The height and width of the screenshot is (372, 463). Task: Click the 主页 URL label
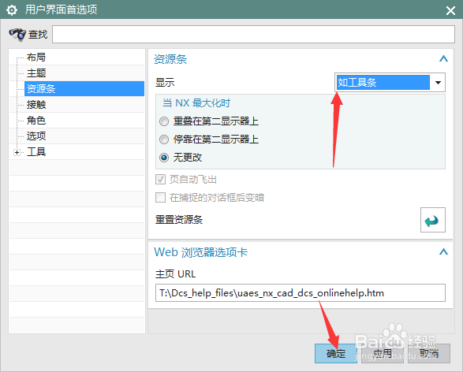(175, 274)
